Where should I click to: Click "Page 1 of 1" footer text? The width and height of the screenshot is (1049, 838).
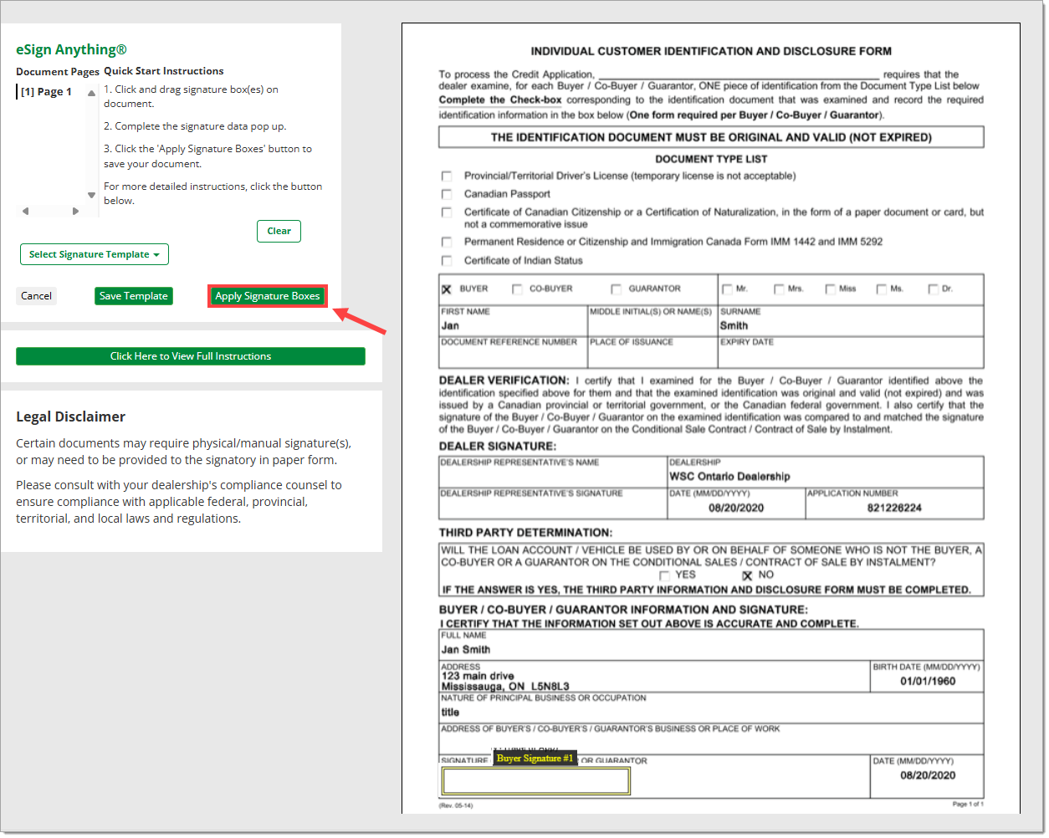[968, 805]
